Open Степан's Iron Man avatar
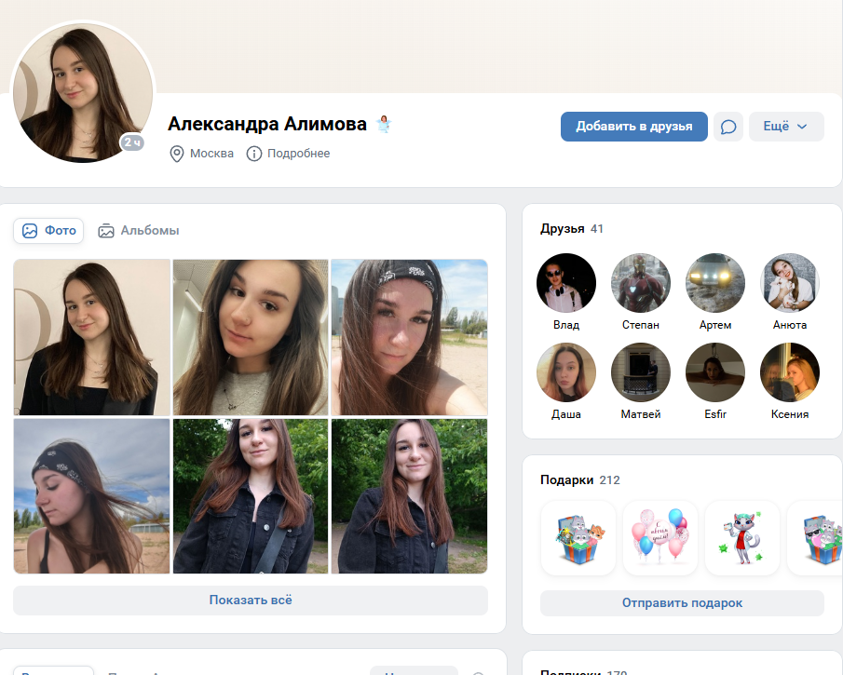843x675 pixels. [640, 283]
